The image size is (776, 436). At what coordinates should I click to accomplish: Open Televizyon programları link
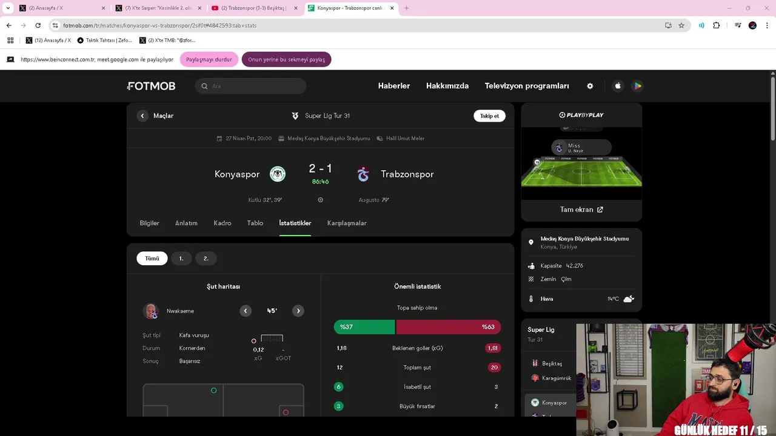[x=527, y=86]
